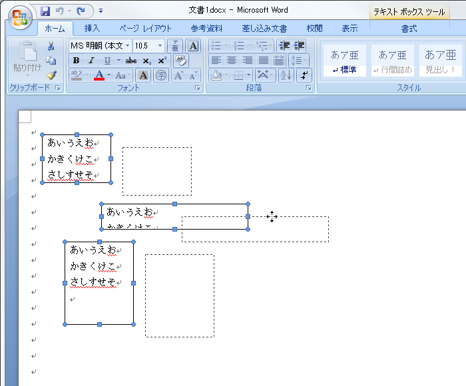Toggle strikethrough formatting
466x386 pixels.
click(131, 61)
